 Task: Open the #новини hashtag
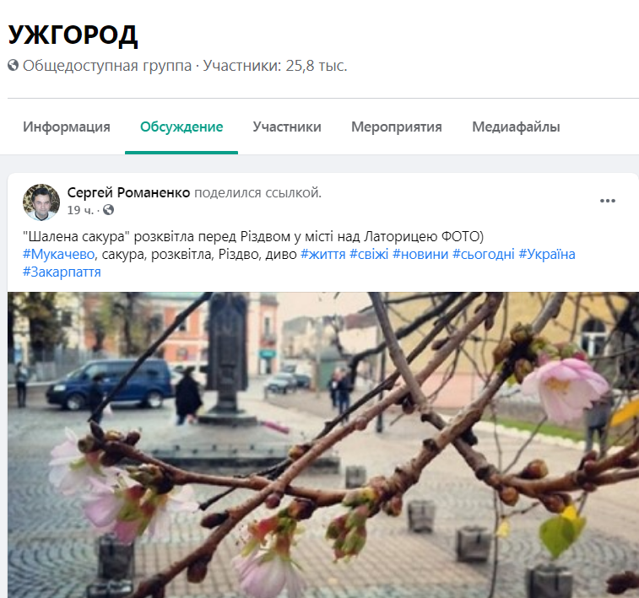(x=420, y=254)
